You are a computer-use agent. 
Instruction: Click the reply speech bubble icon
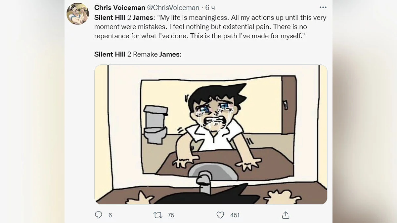[x=99, y=215]
